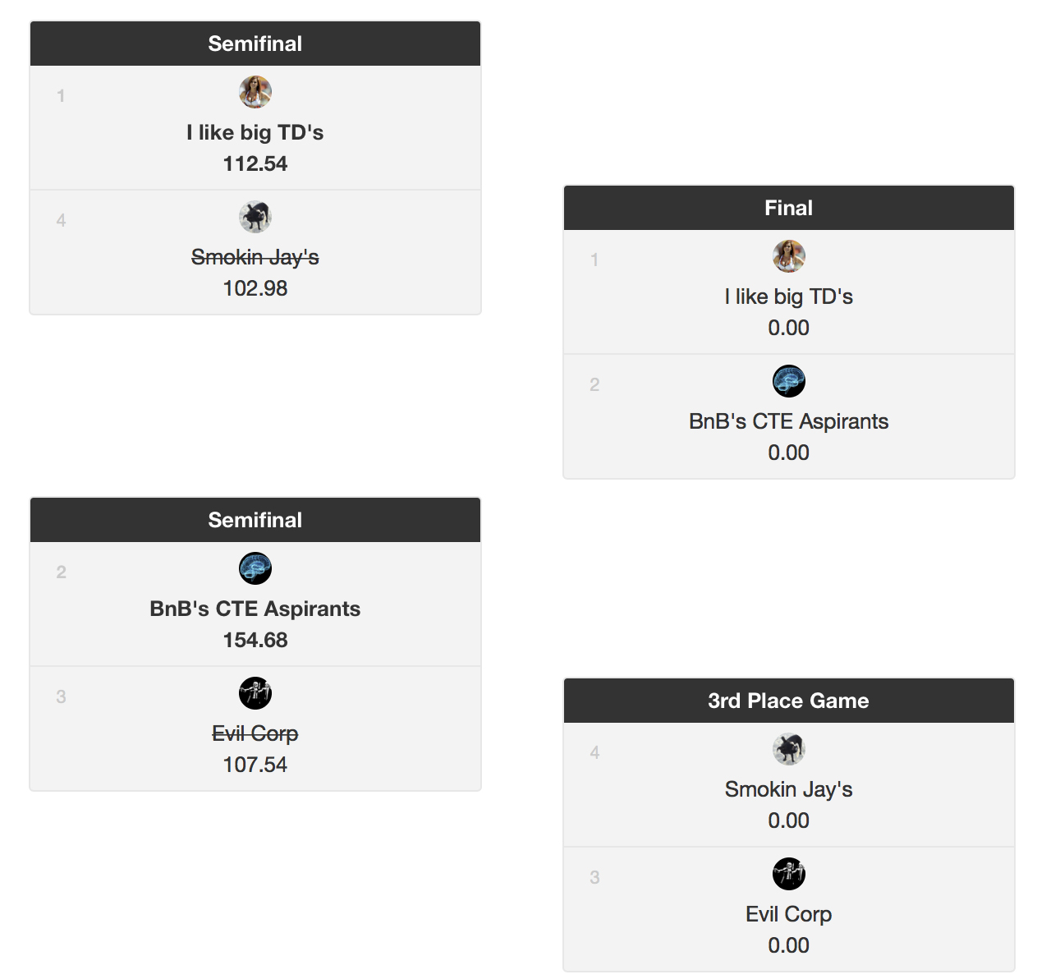Click Evil Corp avatar in second Semifinal
This screenshot has width=1037, height=979.
point(255,693)
